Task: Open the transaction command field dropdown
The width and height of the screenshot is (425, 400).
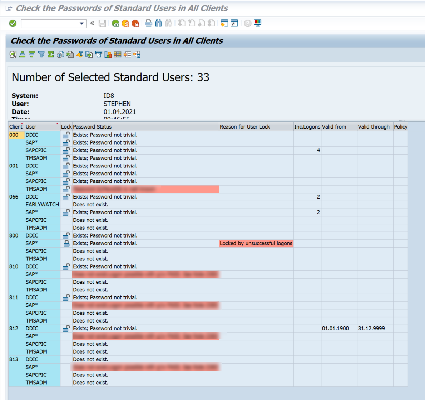Action: click(x=82, y=24)
